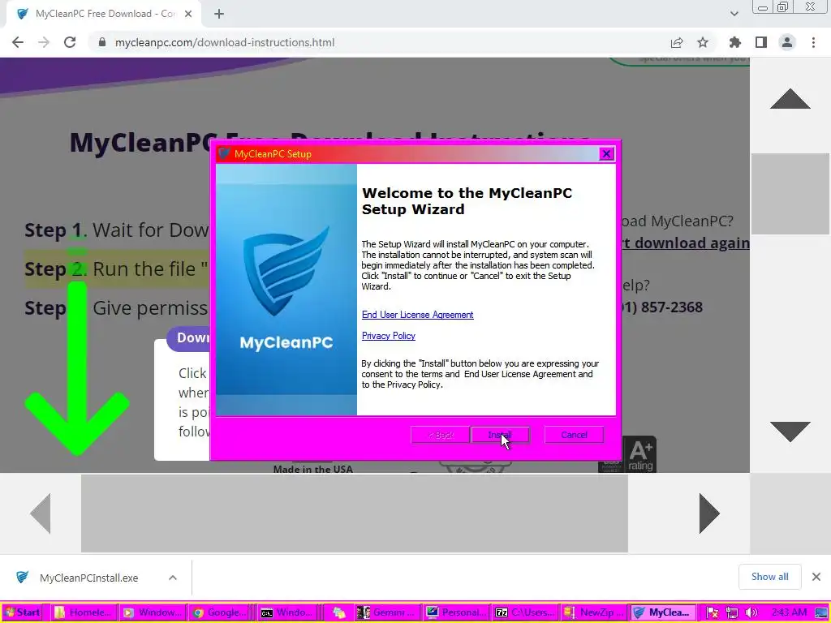This screenshot has width=831, height=623.
Task: Click the site lock icon in address bar
Action: click(x=102, y=42)
